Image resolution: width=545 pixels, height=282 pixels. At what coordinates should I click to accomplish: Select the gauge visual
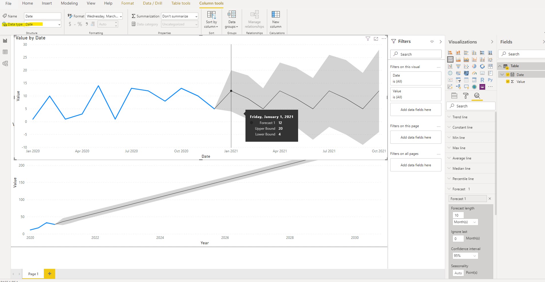pyautogui.click(x=474, y=73)
